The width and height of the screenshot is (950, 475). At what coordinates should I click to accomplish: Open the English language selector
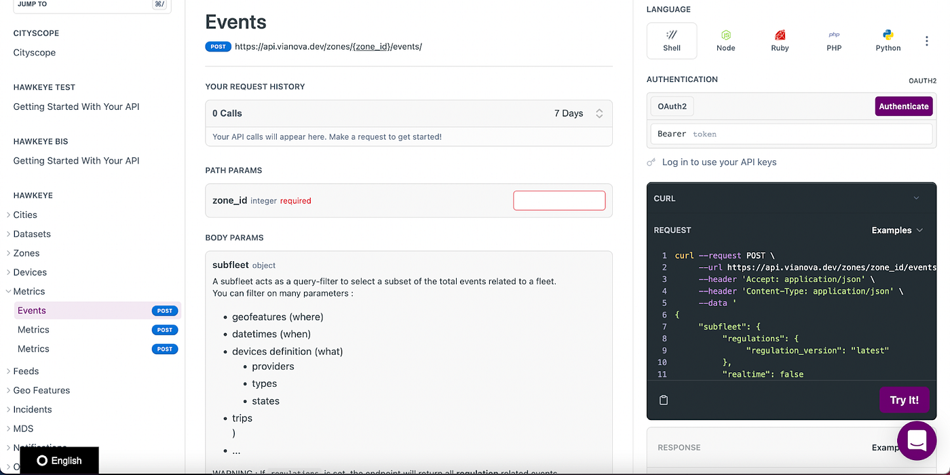point(60,461)
